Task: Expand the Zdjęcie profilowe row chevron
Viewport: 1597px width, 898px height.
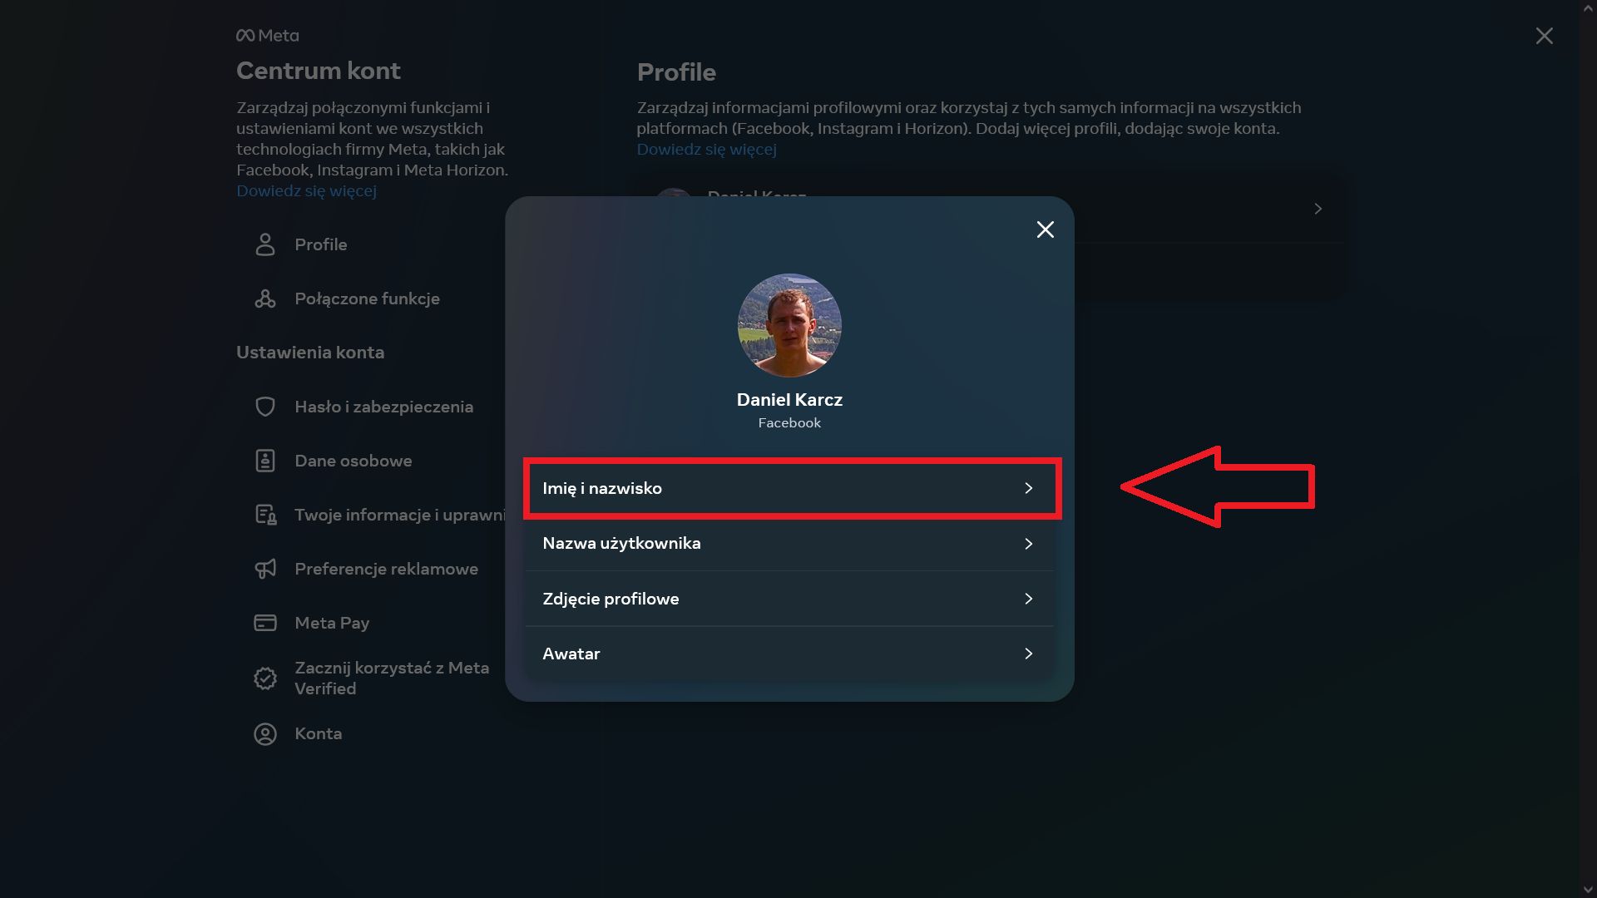Action: 1028,598
